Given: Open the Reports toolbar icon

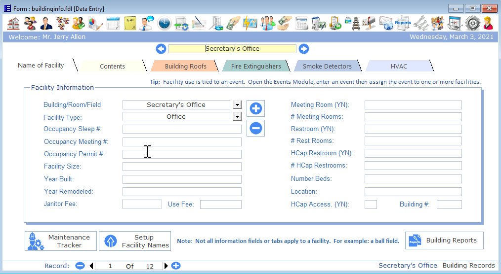Looking at the screenshot, I should point(403,23).
